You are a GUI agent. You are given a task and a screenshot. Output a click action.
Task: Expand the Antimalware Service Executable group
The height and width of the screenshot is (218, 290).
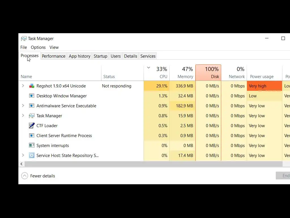pyautogui.click(x=23, y=106)
